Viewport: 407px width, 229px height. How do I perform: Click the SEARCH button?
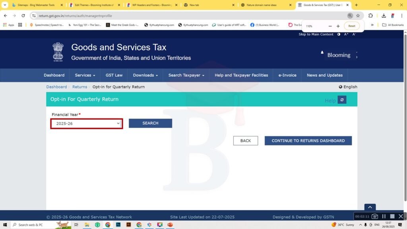[150, 123]
